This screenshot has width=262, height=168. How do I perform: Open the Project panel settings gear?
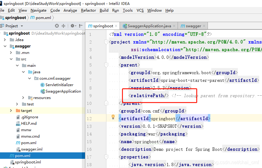[73, 26]
